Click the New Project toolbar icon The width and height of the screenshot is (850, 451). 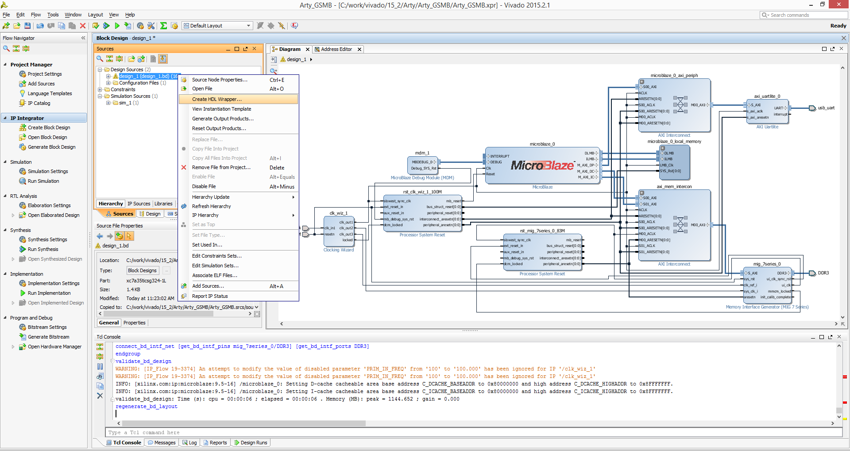6,26
